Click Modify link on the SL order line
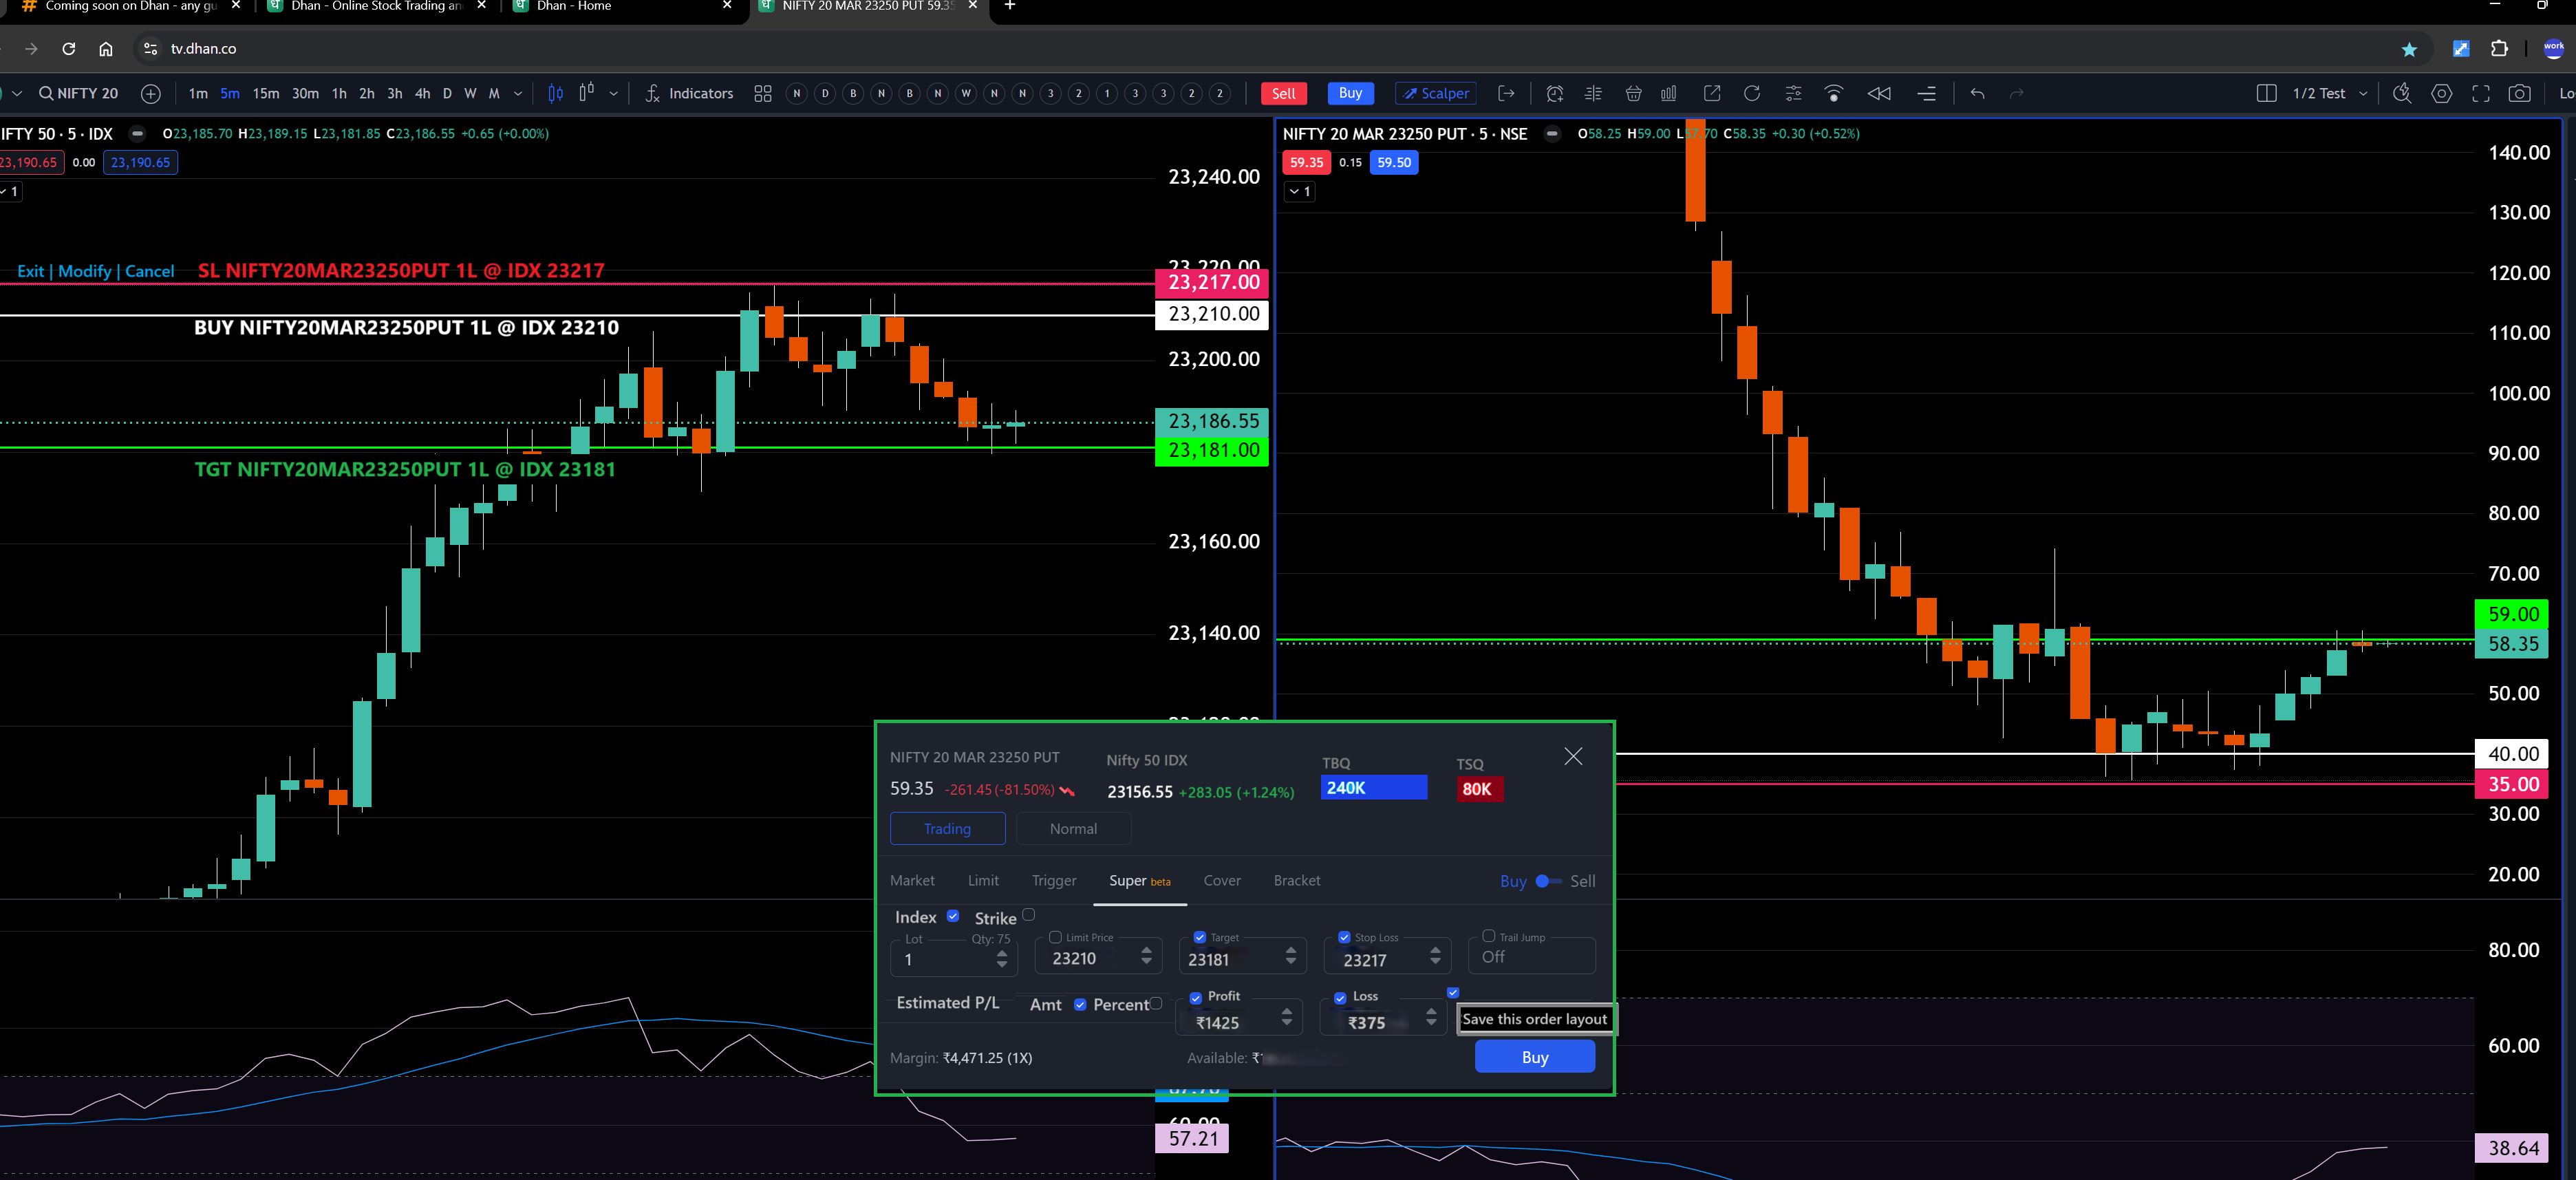The image size is (2576, 1180). pyautogui.click(x=85, y=271)
